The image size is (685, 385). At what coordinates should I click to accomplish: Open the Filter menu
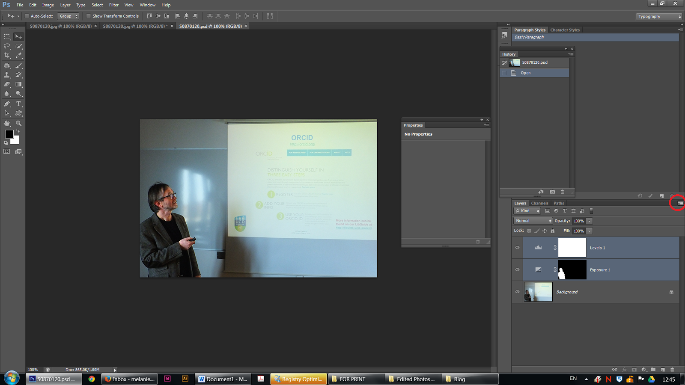coord(113,5)
